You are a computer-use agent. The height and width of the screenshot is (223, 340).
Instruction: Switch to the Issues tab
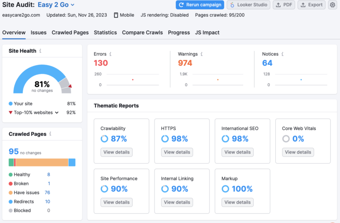[x=39, y=32]
